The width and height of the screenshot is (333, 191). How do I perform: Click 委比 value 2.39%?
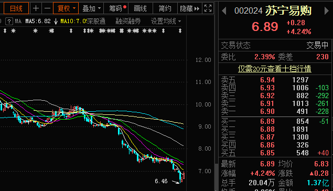tap(265, 57)
